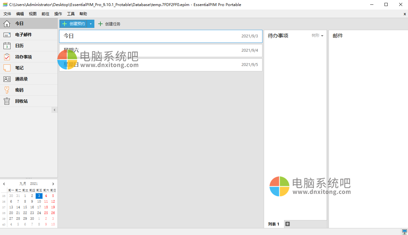Collapse the left sidebar with the chevron
Image resolution: width=408 pixels, height=235 pixels.
[54, 109]
